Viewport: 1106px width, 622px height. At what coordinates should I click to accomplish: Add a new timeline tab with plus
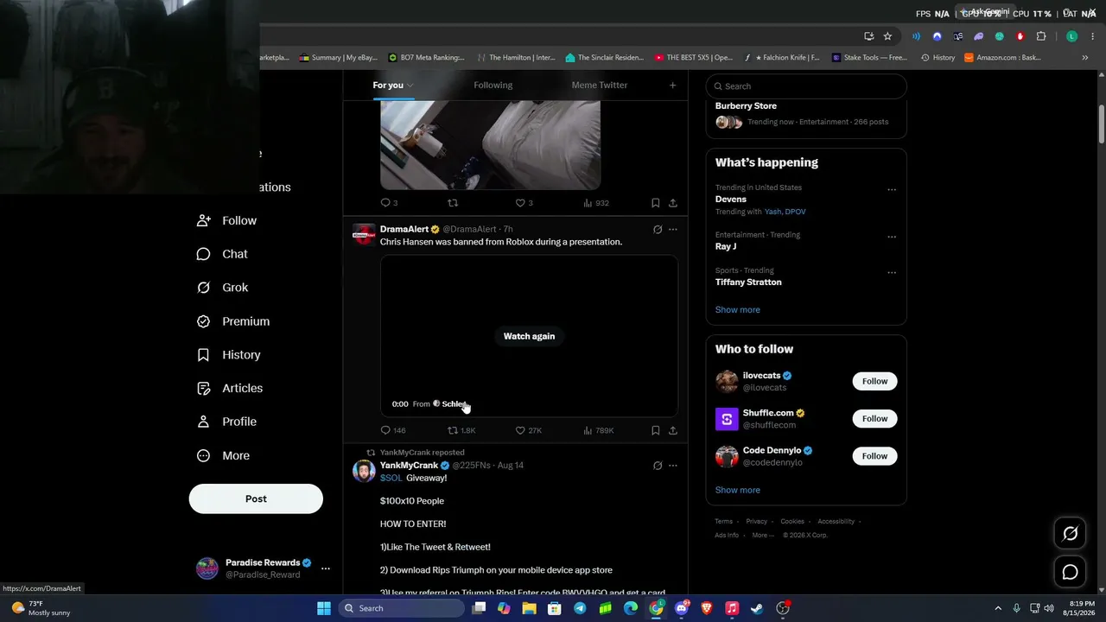click(672, 85)
